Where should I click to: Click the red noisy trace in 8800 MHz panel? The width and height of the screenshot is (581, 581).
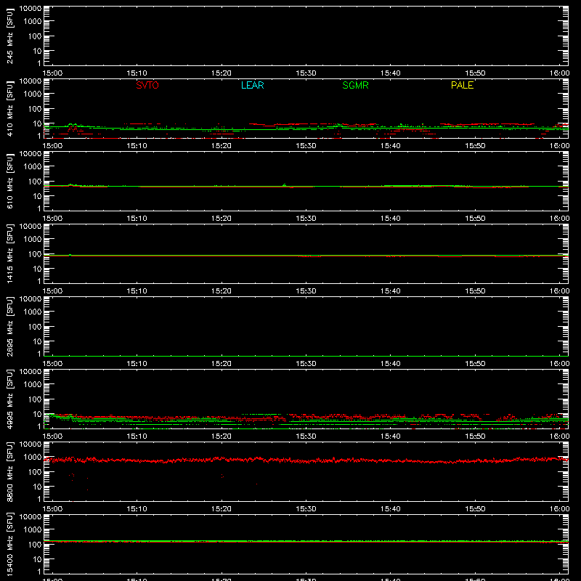click(x=306, y=460)
